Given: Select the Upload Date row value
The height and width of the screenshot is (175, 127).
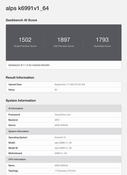Looking at the screenshot, I should (70, 84).
